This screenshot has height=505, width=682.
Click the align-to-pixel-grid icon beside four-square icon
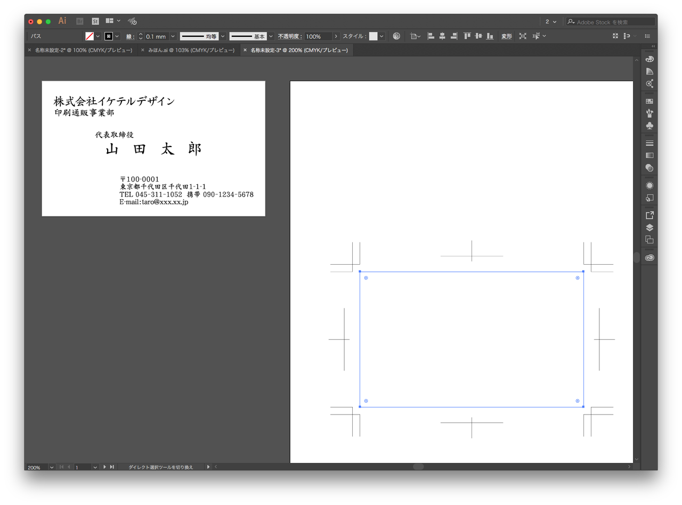tap(626, 36)
